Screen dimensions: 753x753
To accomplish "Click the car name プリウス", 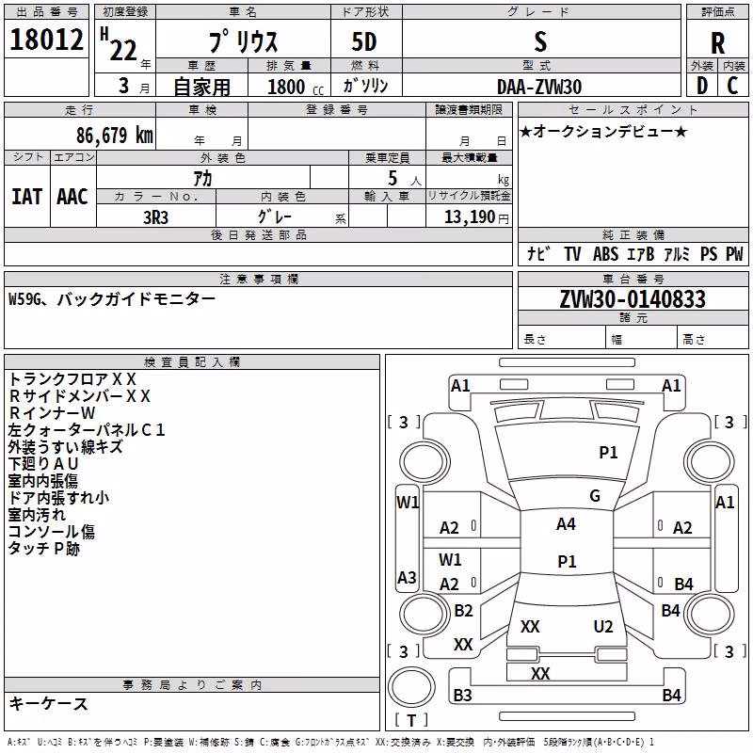I will [x=244, y=41].
